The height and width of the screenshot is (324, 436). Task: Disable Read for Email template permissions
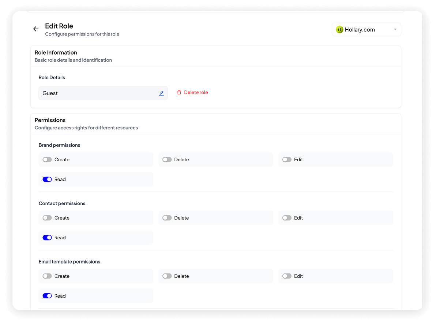[x=47, y=296]
